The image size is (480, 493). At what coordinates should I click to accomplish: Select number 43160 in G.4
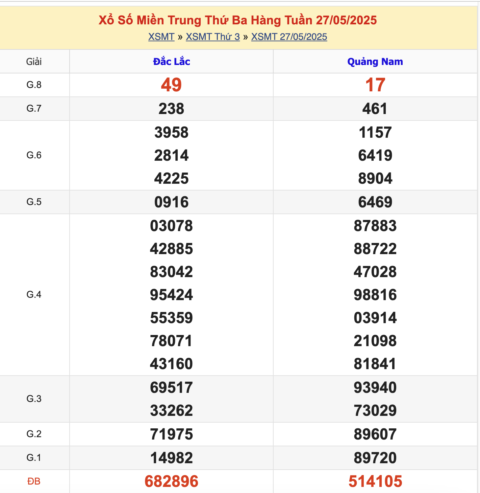point(172,364)
